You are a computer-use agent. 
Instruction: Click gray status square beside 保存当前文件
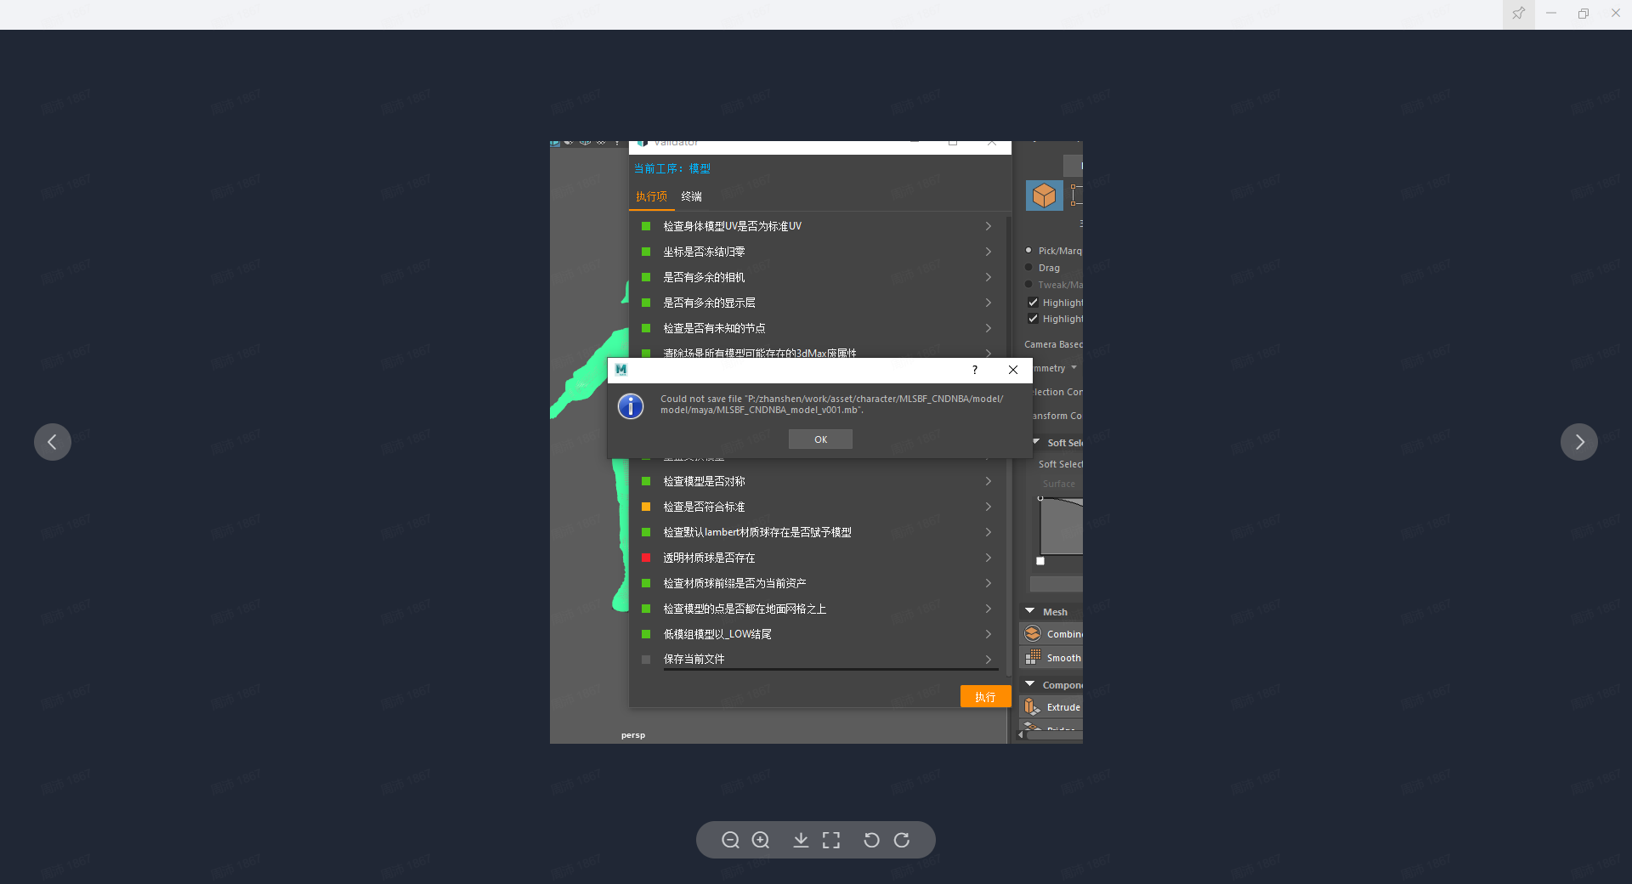(646, 660)
